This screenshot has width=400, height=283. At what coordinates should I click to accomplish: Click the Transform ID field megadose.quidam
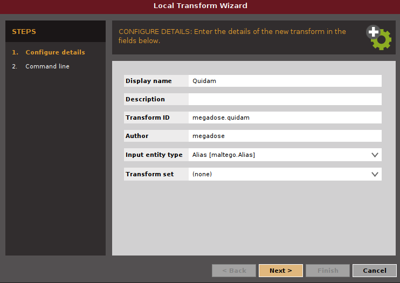click(x=285, y=118)
